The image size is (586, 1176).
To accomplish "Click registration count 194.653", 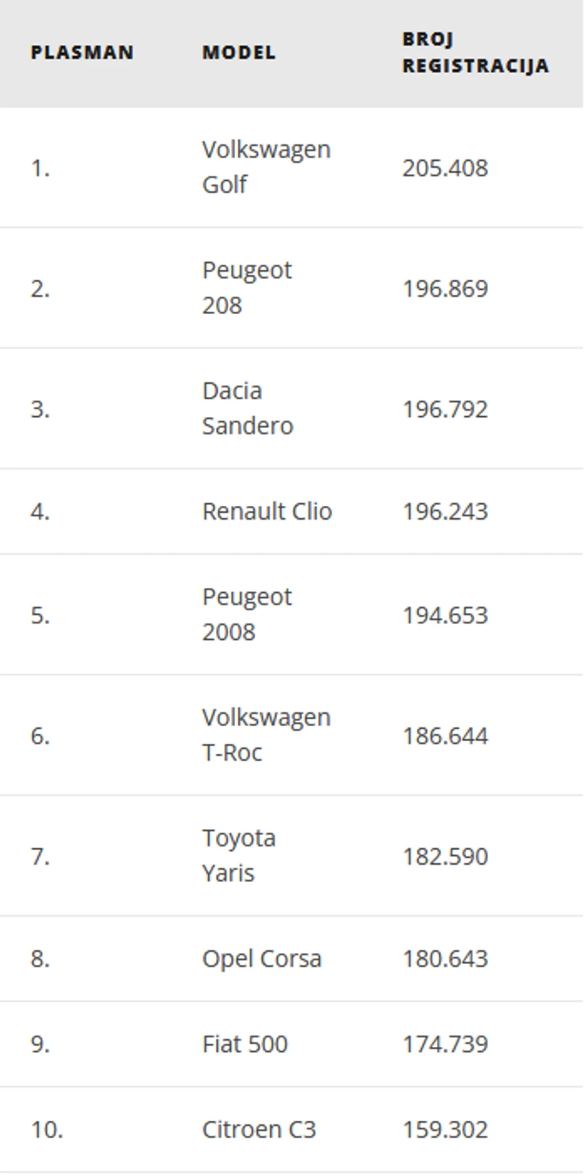I will tap(445, 615).
